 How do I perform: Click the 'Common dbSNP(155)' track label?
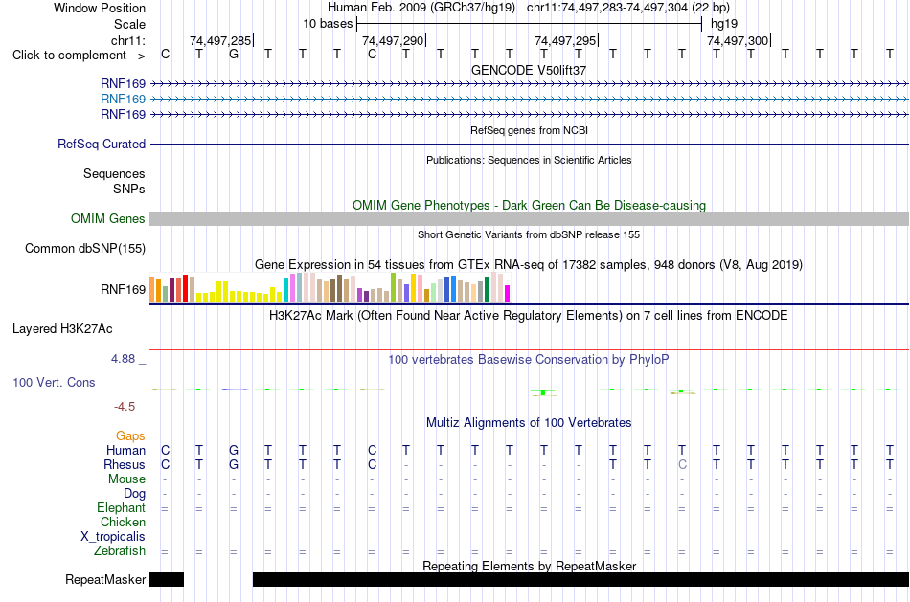click(x=85, y=248)
